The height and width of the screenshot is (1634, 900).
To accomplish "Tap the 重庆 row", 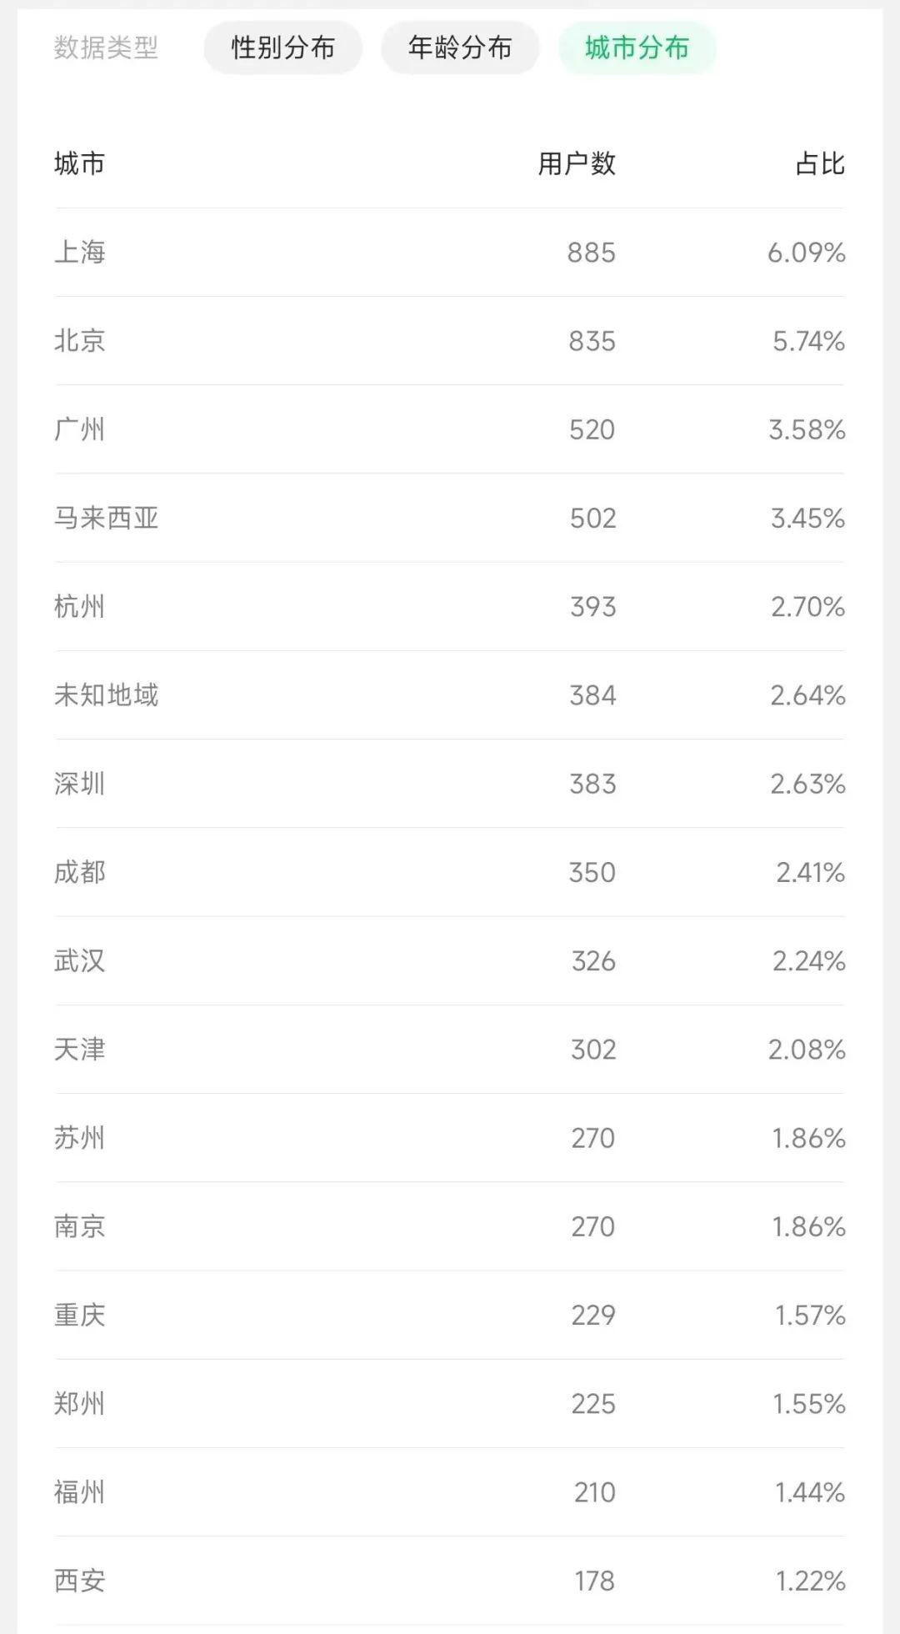I will pyautogui.click(x=80, y=1315).
